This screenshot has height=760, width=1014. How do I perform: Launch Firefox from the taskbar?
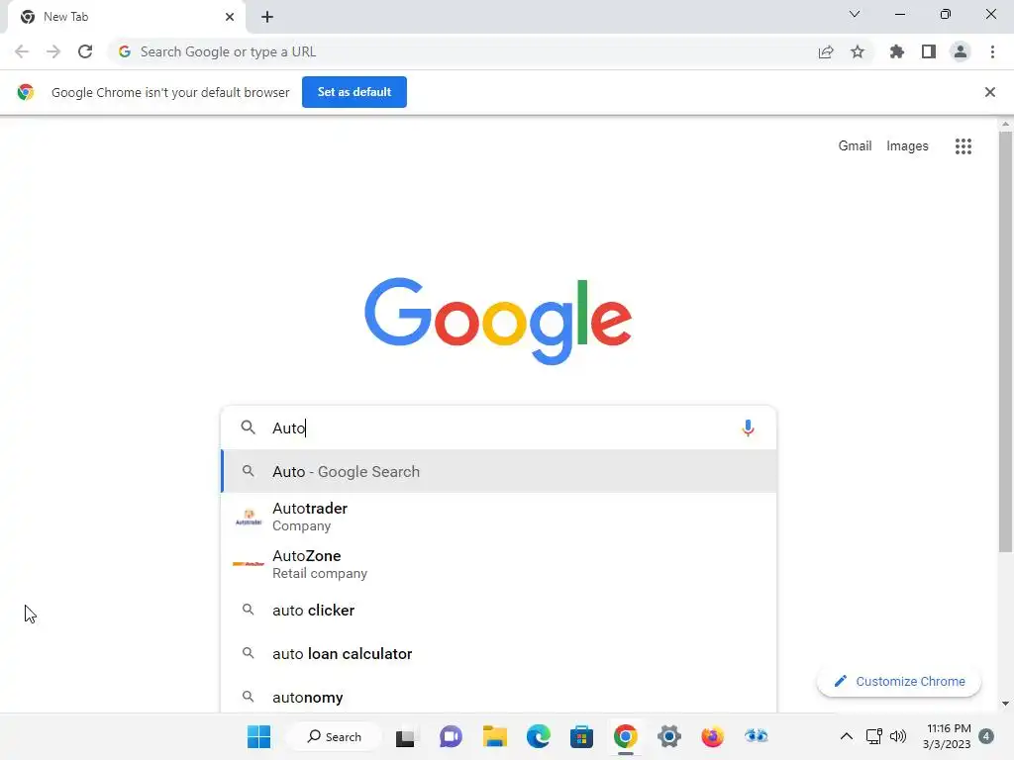pos(713,736)
